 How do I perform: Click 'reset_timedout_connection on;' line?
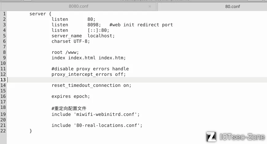point(91,85)
